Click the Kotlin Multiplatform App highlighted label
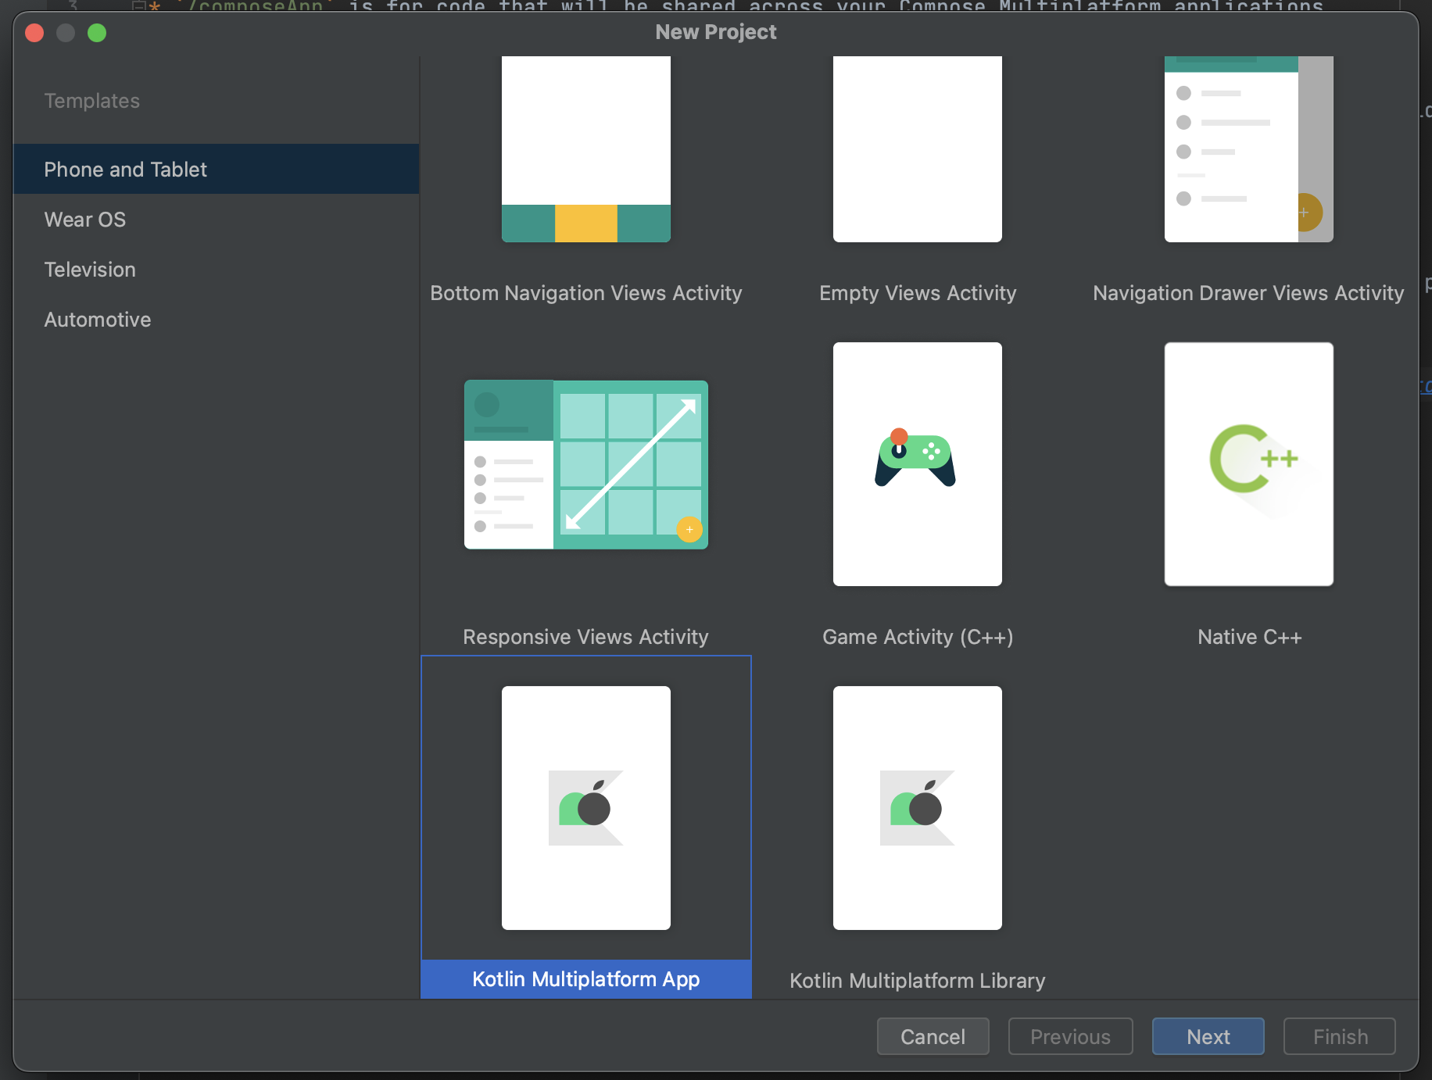This screenshot has width=1432, height=1080. tap(585, 979)
